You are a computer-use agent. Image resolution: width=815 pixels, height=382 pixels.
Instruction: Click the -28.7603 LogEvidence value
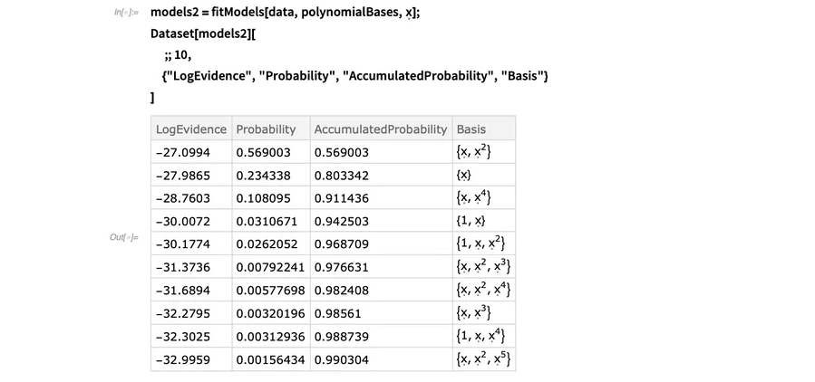[x=183, y=198]
